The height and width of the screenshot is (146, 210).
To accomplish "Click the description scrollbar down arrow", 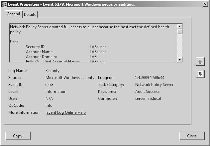I will 180,60.
